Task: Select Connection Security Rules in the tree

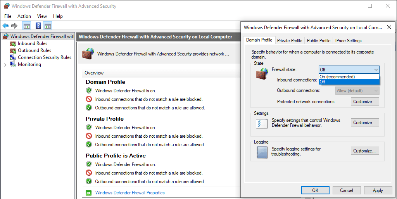Action: click(x=45, y=57)
